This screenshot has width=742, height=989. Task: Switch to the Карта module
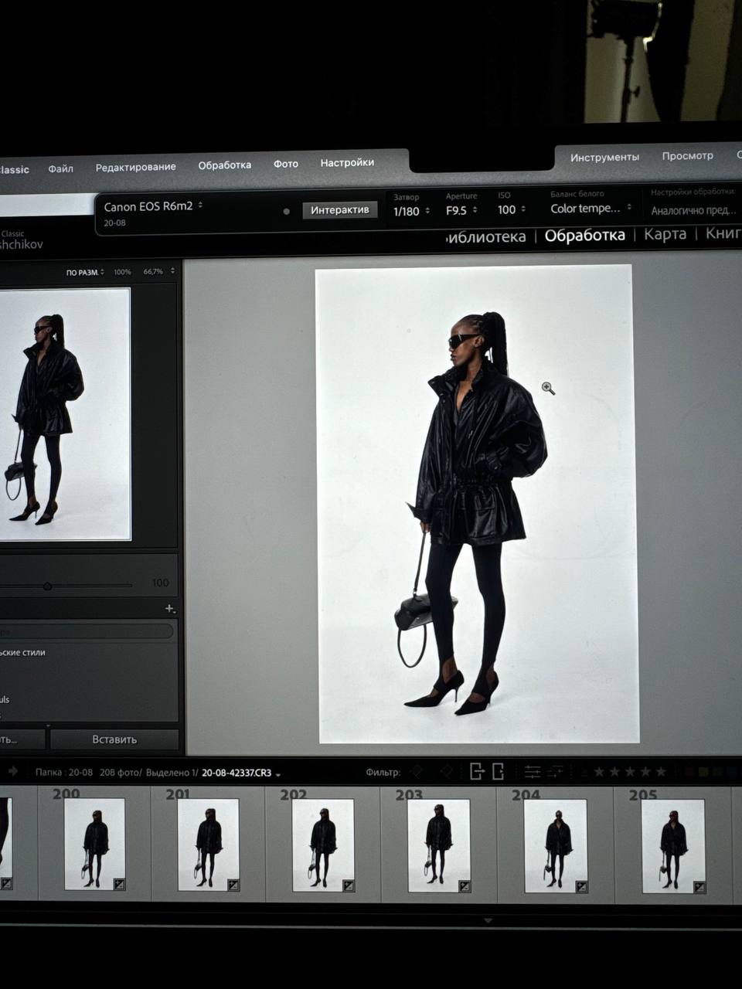[x=665, y=233]
